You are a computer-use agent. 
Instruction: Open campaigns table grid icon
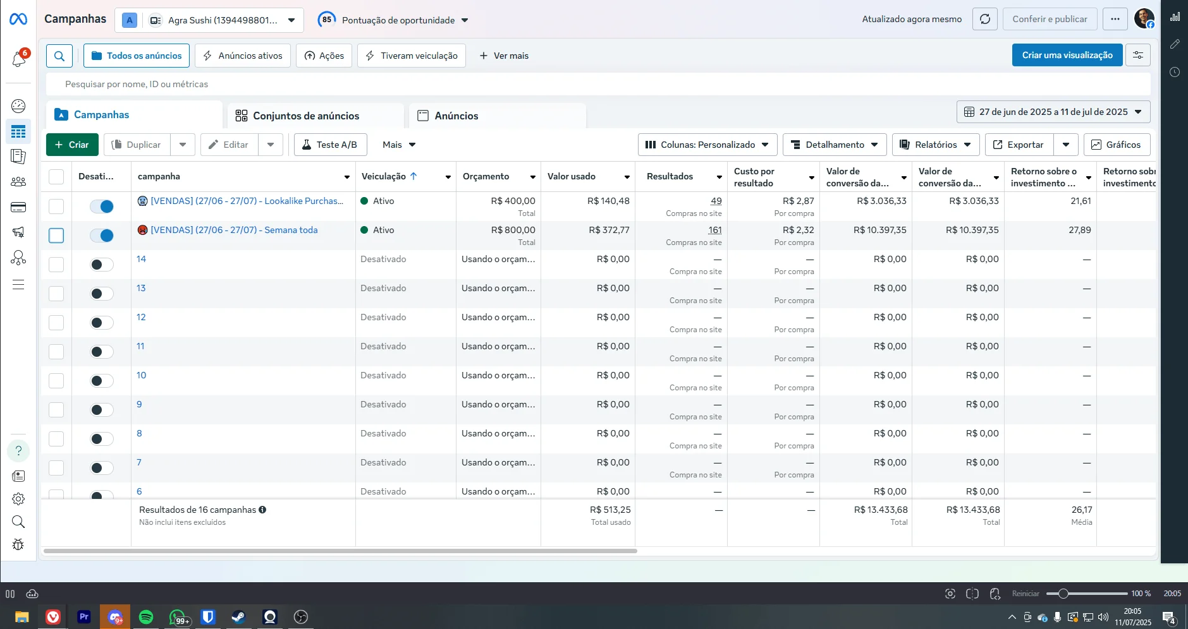18,131
